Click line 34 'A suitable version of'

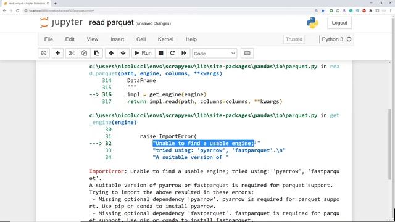191,157
